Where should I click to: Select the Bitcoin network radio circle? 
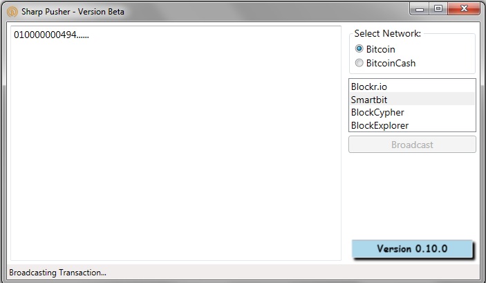click(x=359, y=48)
